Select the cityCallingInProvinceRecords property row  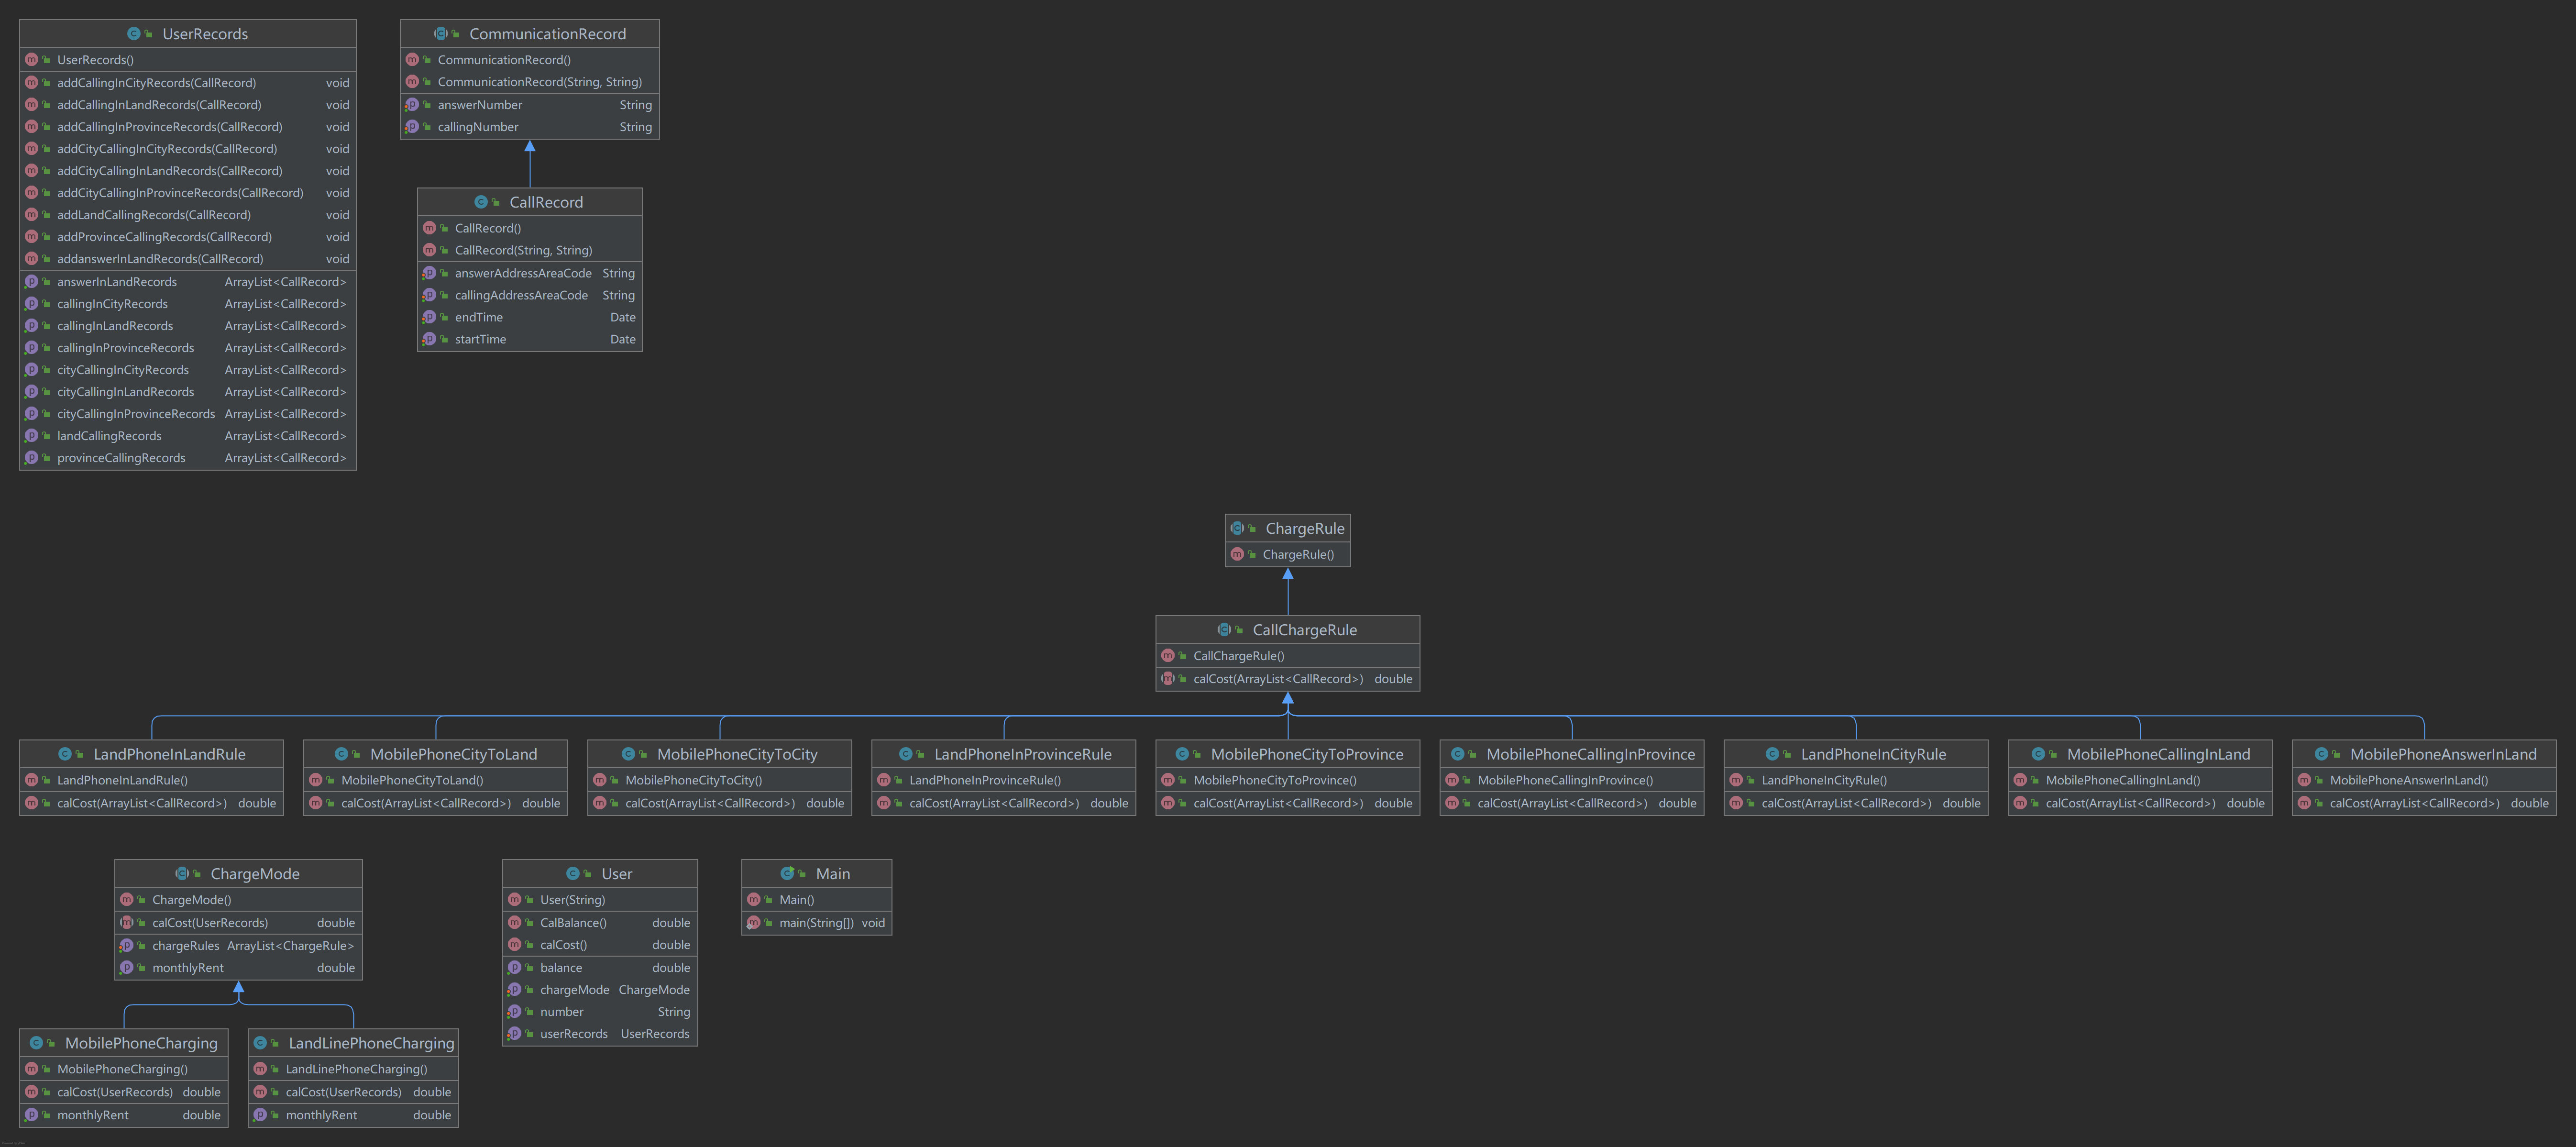pyautogui.click(x=136, y=414)
